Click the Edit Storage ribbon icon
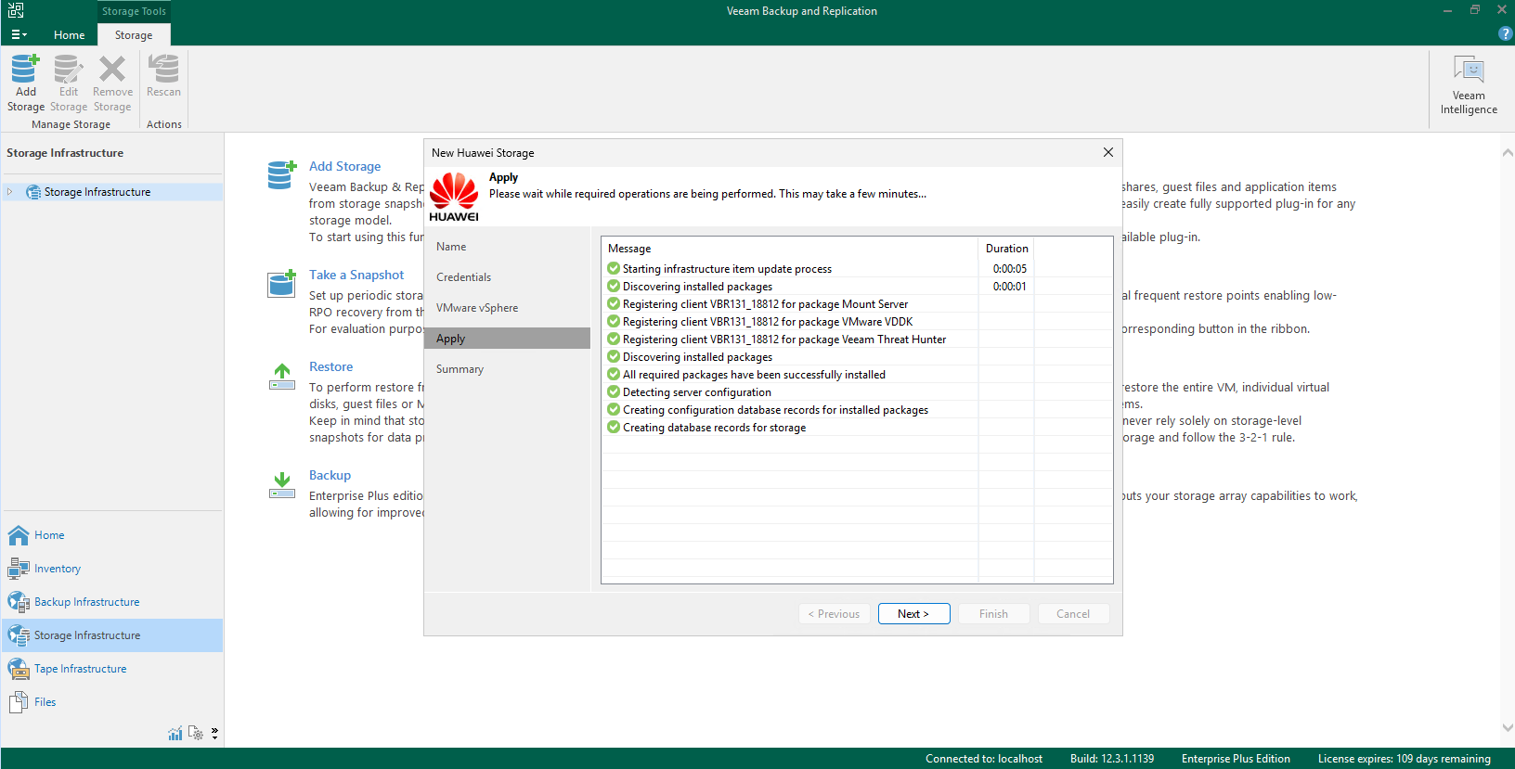 tap(69, 83)
